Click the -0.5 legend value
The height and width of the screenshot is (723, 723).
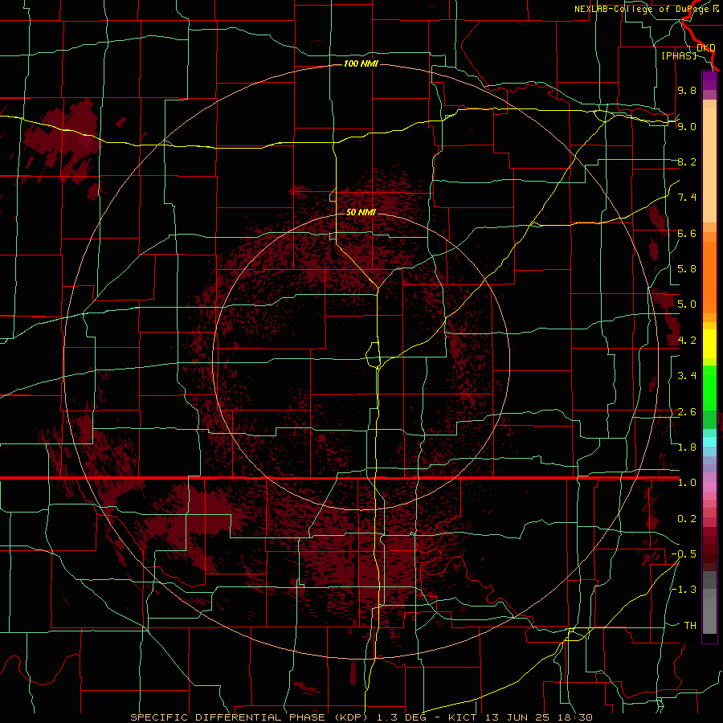[684, 553]
